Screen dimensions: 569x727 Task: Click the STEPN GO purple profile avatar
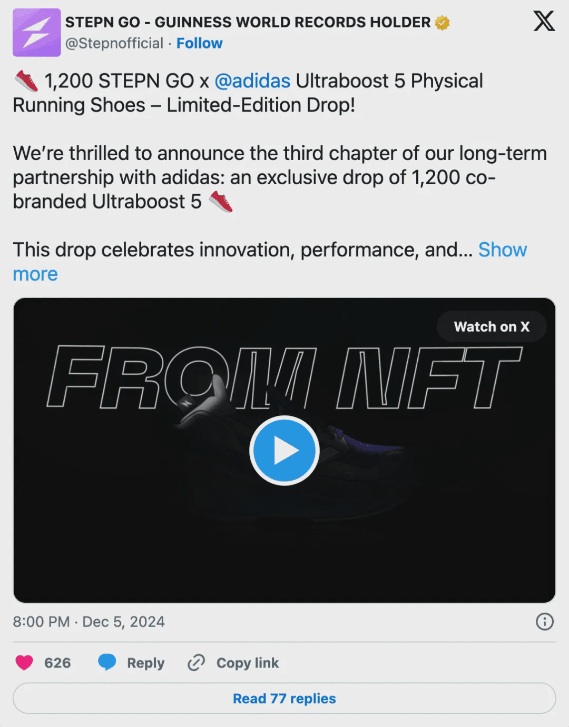click(36, 33)
